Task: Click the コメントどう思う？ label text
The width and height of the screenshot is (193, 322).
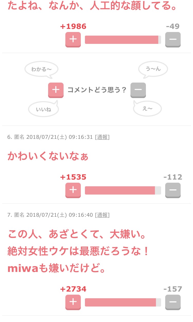Action: (97, 90)
